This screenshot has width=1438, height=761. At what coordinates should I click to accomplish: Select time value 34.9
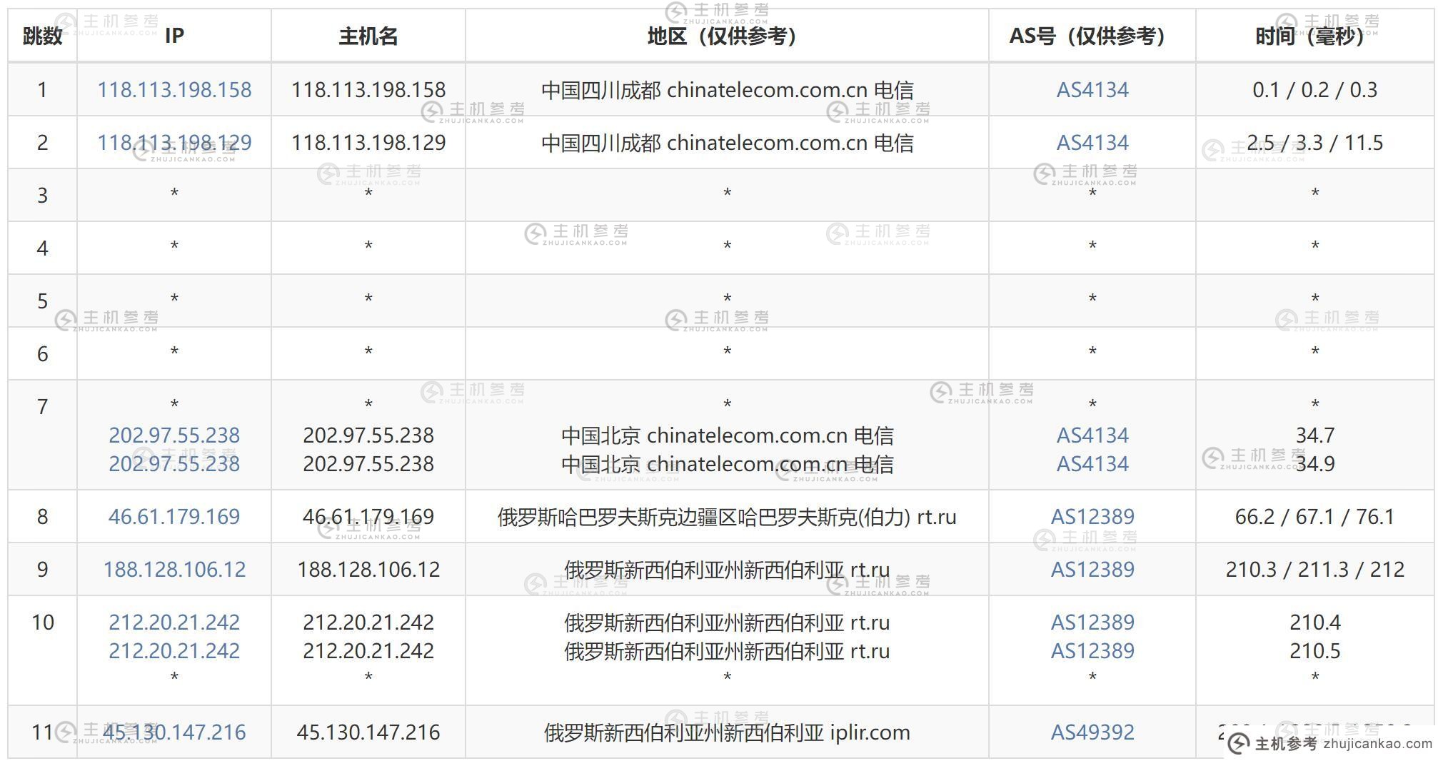[1315, 464]
